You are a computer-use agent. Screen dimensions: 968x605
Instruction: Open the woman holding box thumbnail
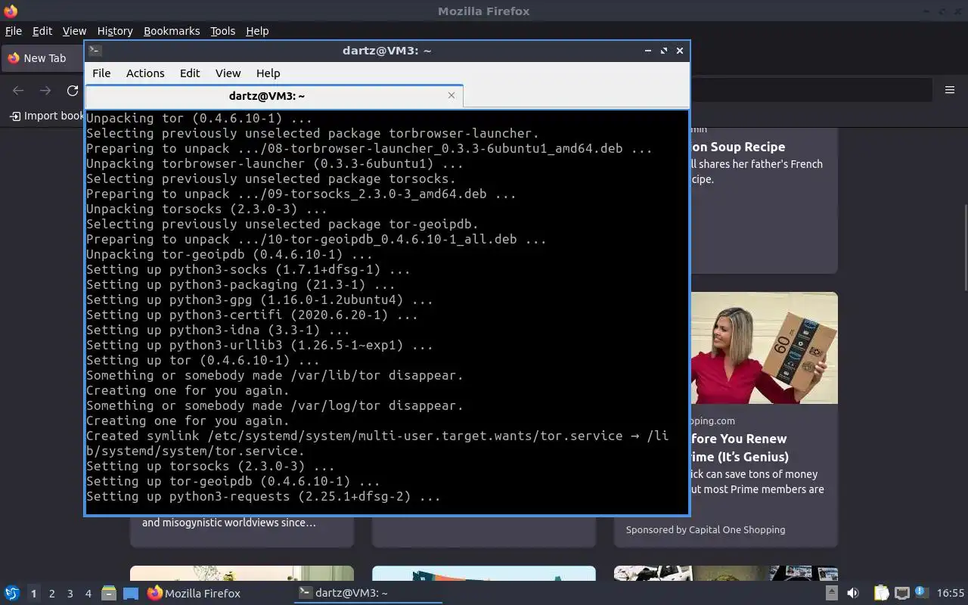[x=764, y=348]
